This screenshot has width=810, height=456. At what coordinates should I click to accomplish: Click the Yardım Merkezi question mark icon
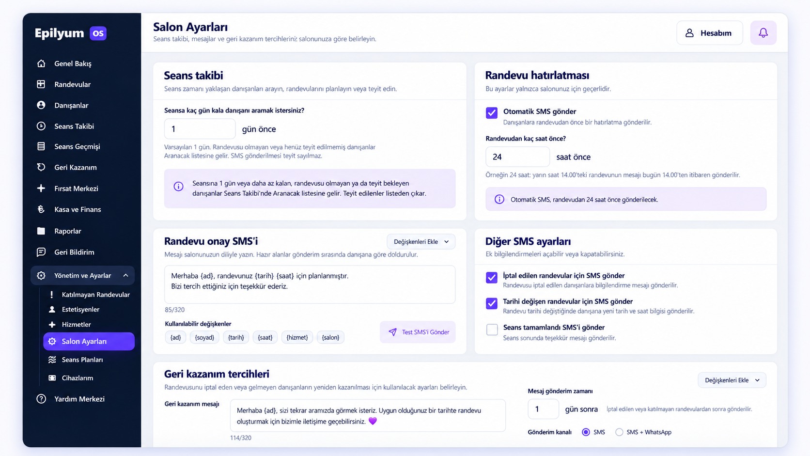[x=41, y=399]
